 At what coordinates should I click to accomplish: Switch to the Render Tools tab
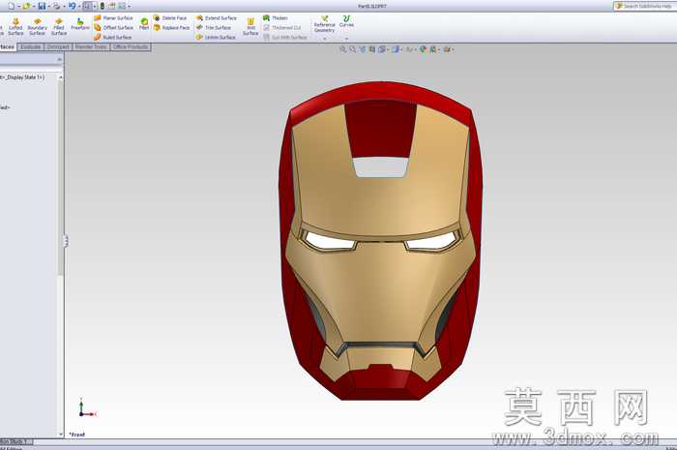pos(91,47)
